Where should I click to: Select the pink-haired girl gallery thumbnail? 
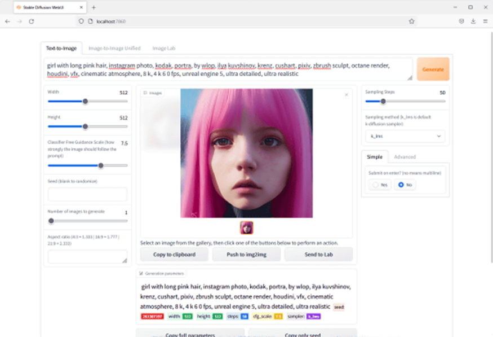point(247,227)
